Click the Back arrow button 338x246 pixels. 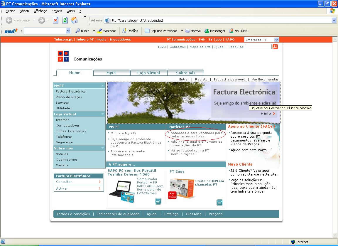click(9, 20)
